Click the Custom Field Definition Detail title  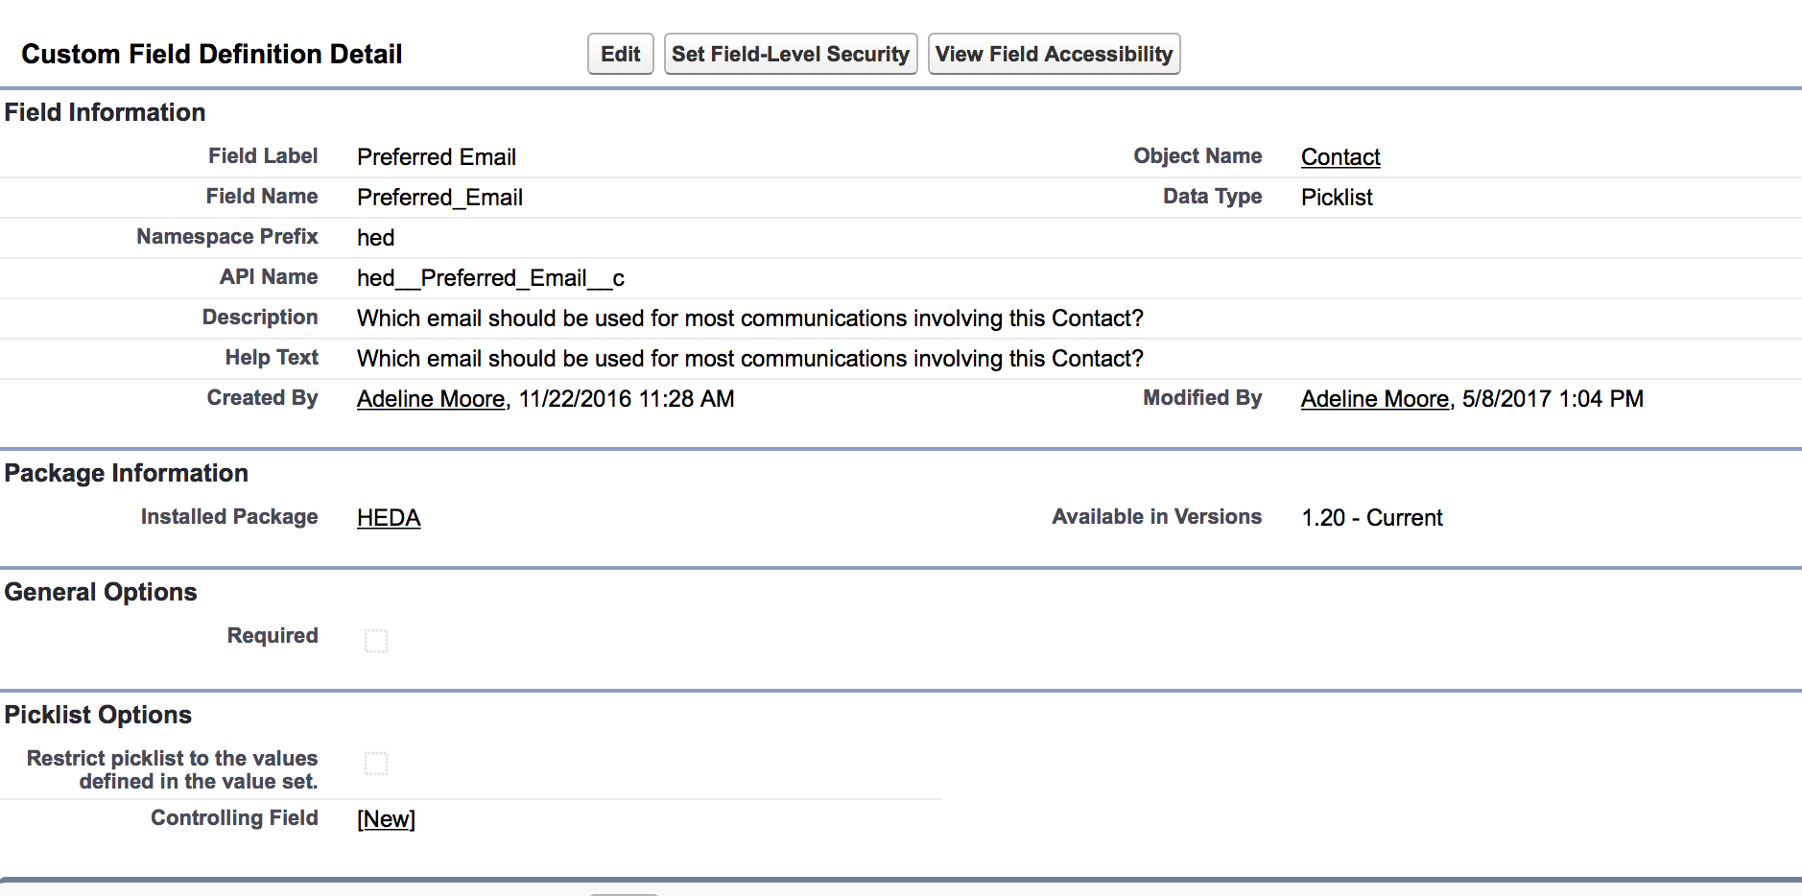click(x=211, y=55)
